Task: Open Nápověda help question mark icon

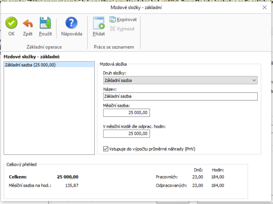Action: coord(71,23)
